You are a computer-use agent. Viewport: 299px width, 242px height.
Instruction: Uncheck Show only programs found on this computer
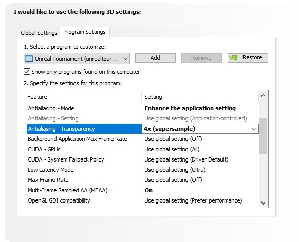click(x=27, y=72)
